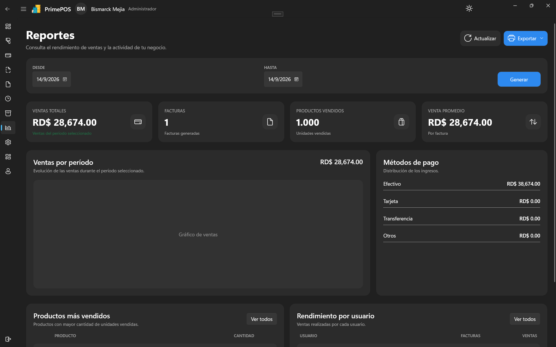Click the Hasta date field 14/9/2026
Viewport: 556px width, 347px height.
point(283,79)
